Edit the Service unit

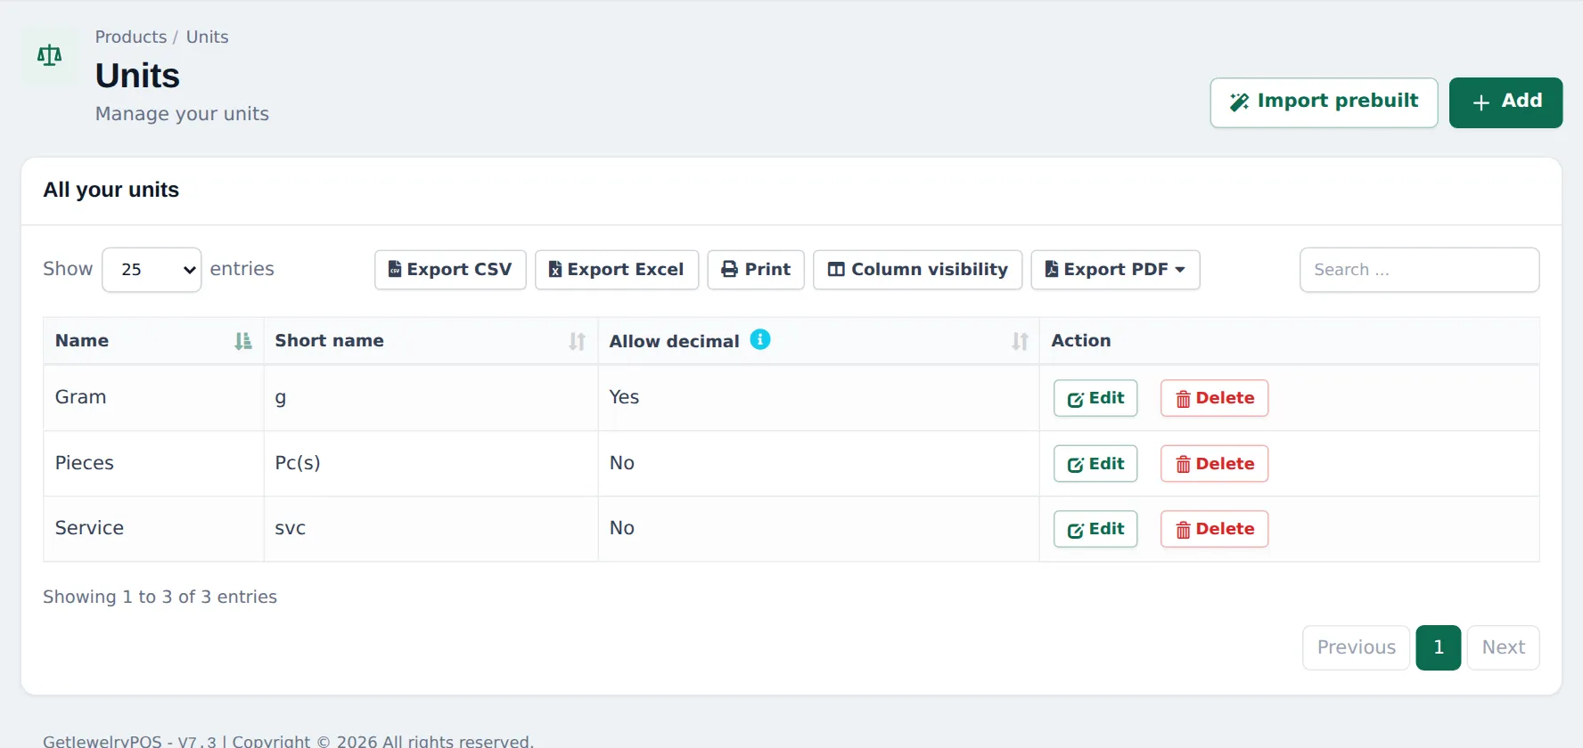tap(1095, 529)
